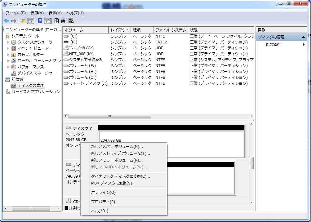Open the 操作(A) menu in menu bar
Viewport: 311px width, 222px height.
[37, 13]
